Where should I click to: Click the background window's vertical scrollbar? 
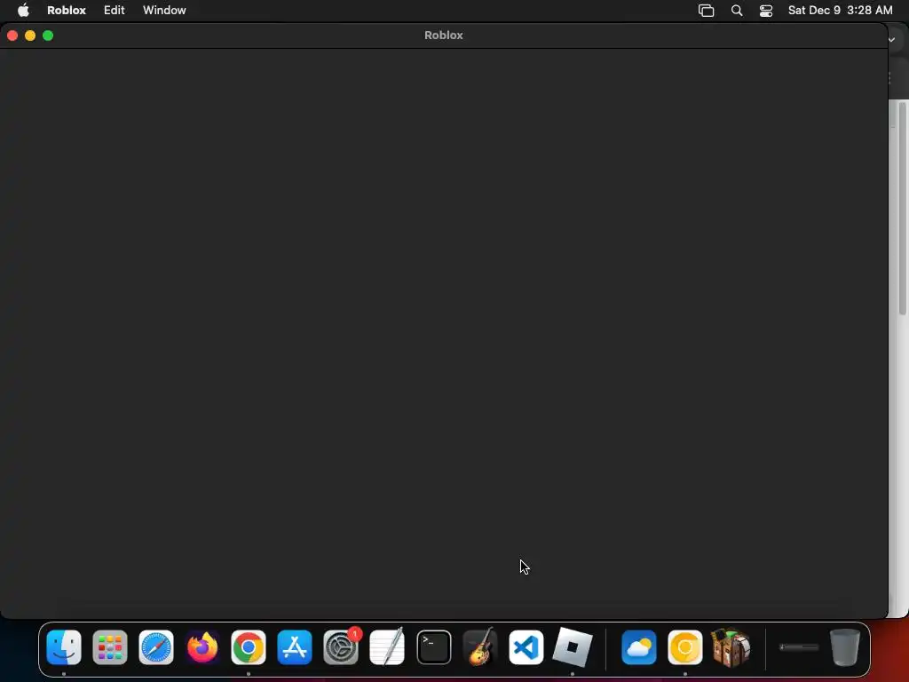coord(902,209)
